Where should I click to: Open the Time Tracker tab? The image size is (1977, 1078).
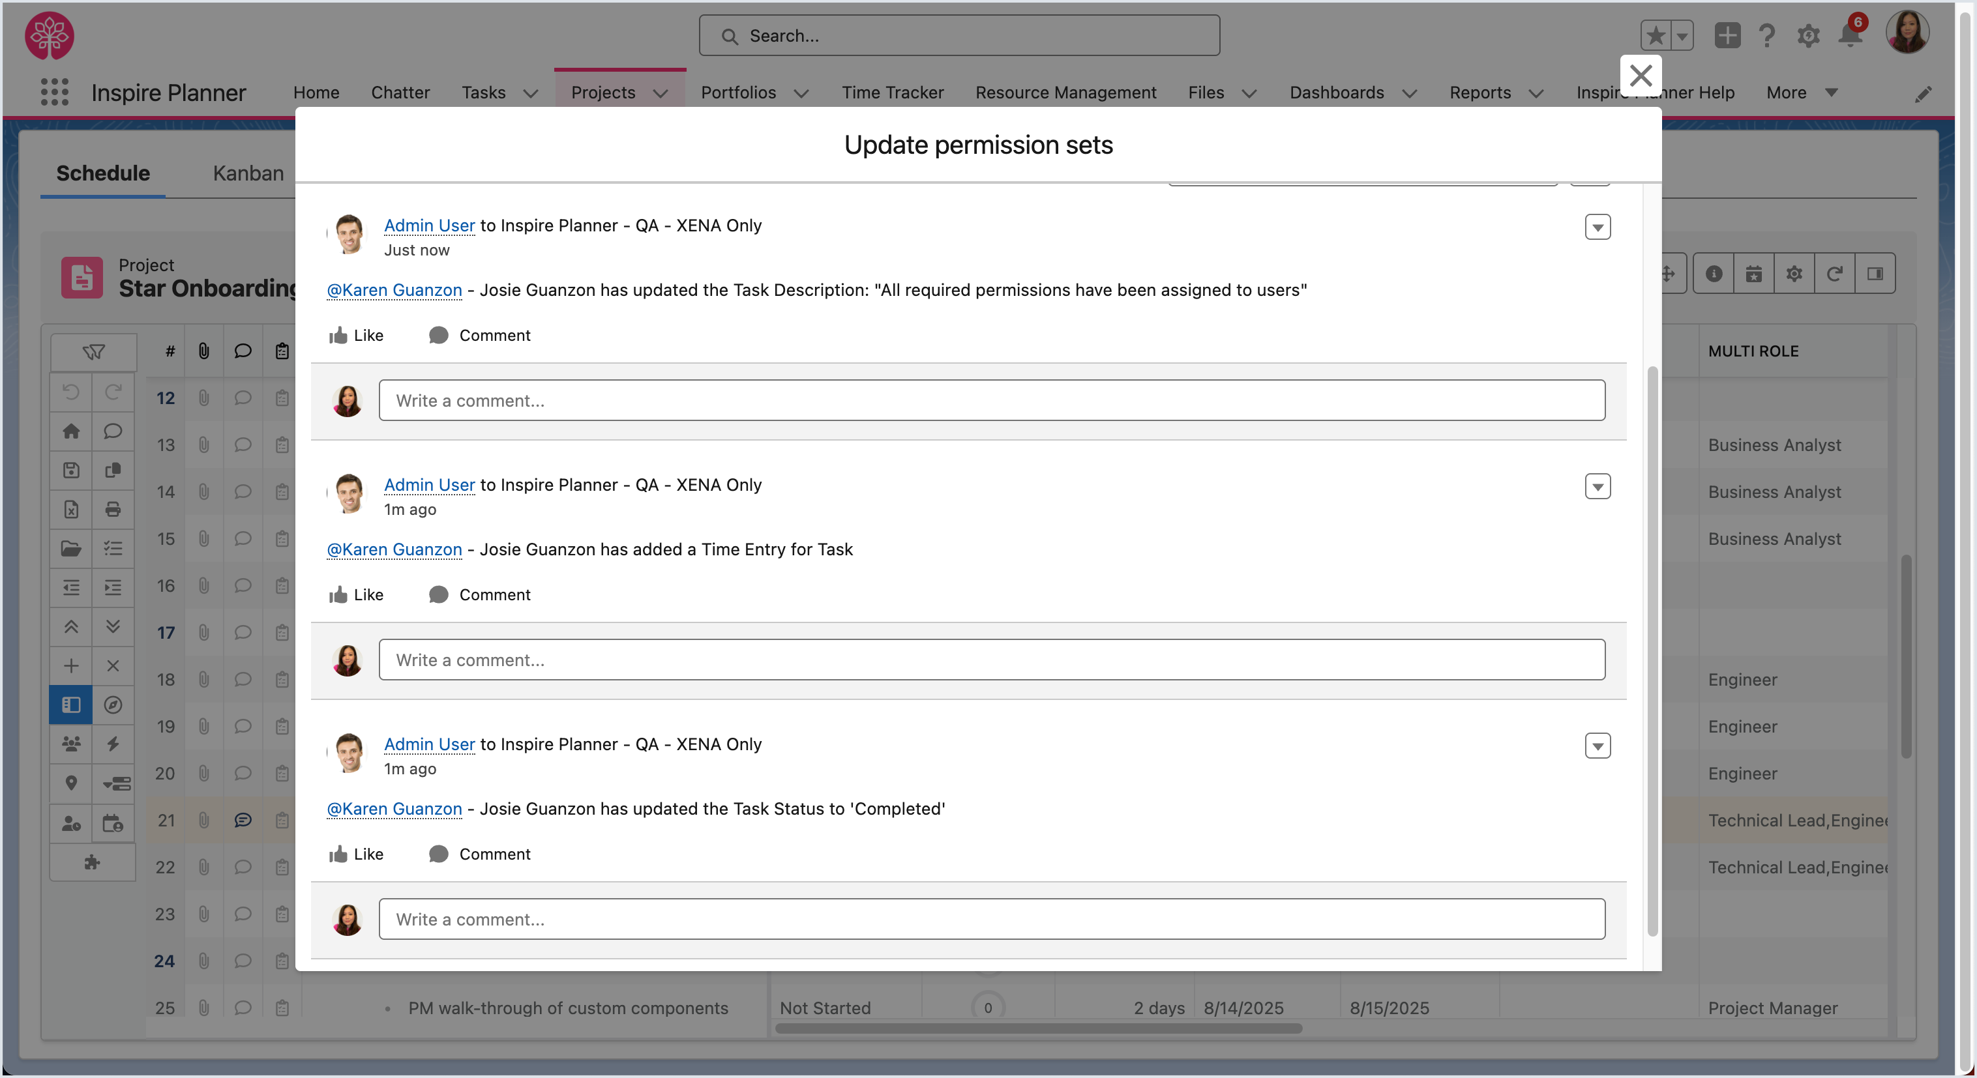pos(893,93)
